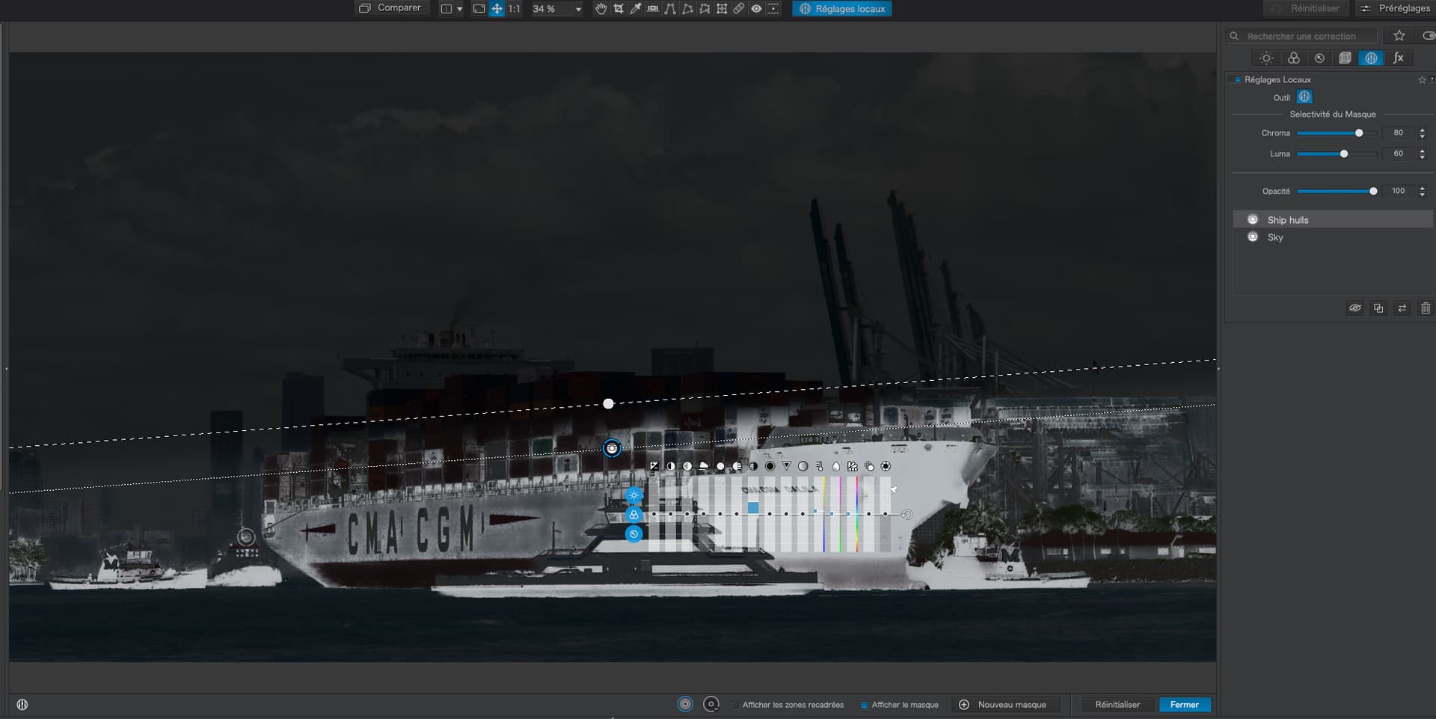Viewport: 1436px width, 719px height.
Task: Open the Geometry corrections tab
Action: click(x=1345, y=58)
